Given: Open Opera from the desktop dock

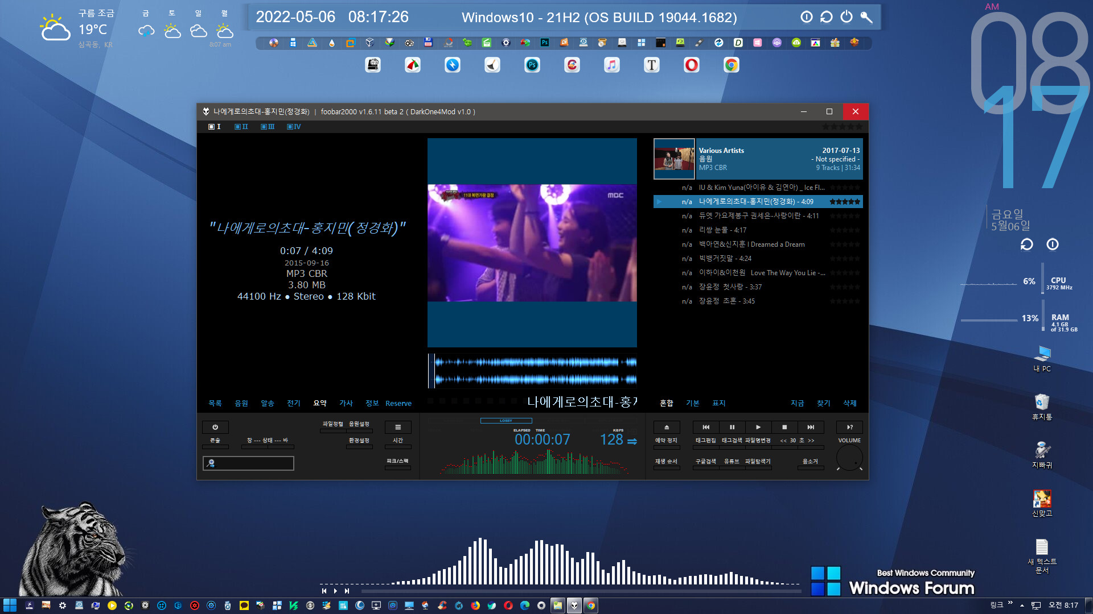Looking at the screenshot, I should (x=692, y=65).
